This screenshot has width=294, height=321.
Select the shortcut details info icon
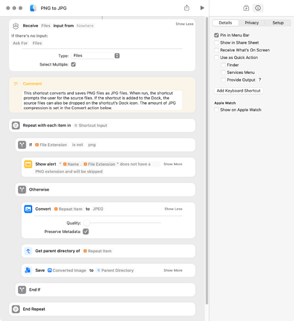coord(258,8)
